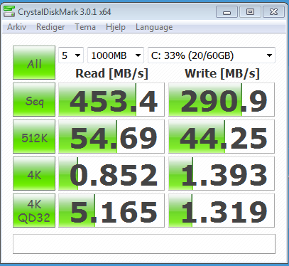Start the Seq sequential test
289x266 pixels.
click(x=34, y=100)
